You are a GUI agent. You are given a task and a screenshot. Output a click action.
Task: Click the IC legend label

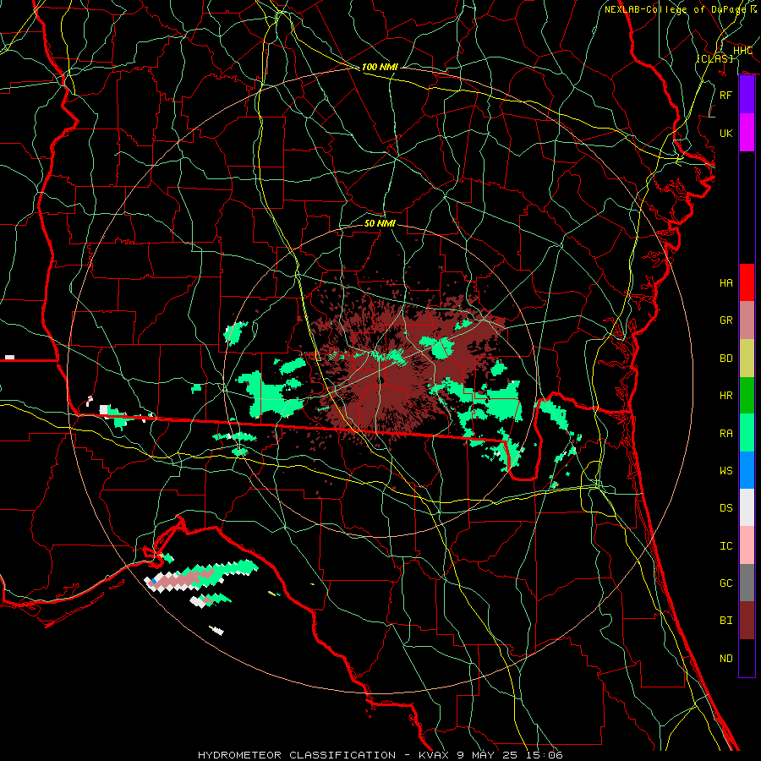point(725,546)
